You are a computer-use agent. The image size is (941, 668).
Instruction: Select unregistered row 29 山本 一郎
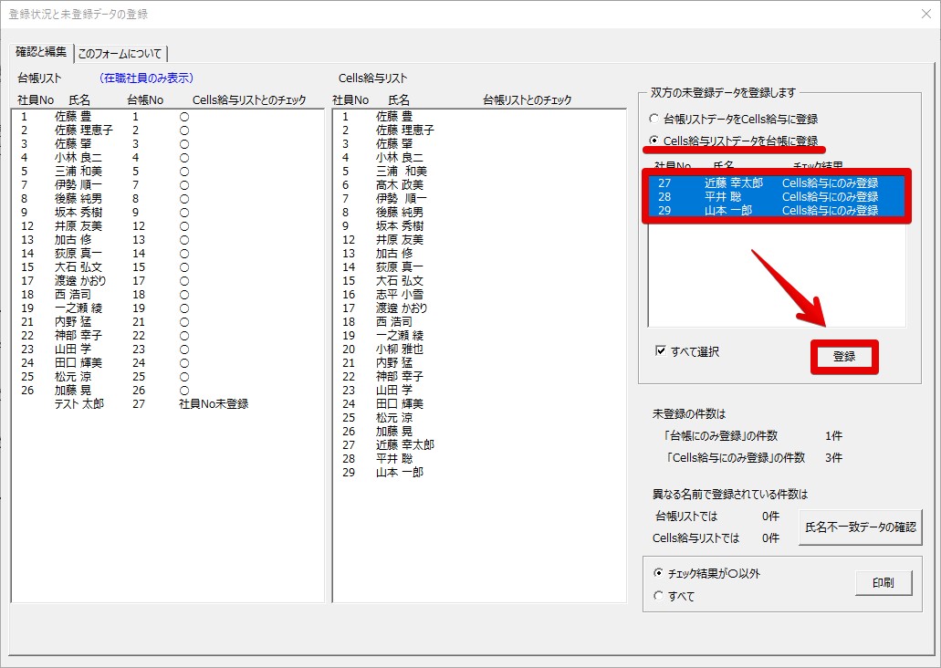(777, 211)
